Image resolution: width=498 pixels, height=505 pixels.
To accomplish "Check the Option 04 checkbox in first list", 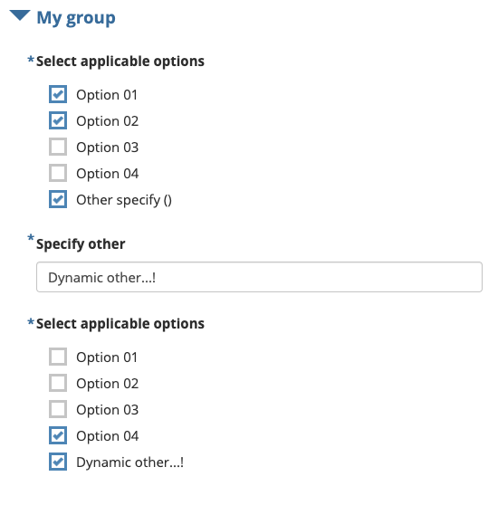I will (x=58, y=173).
